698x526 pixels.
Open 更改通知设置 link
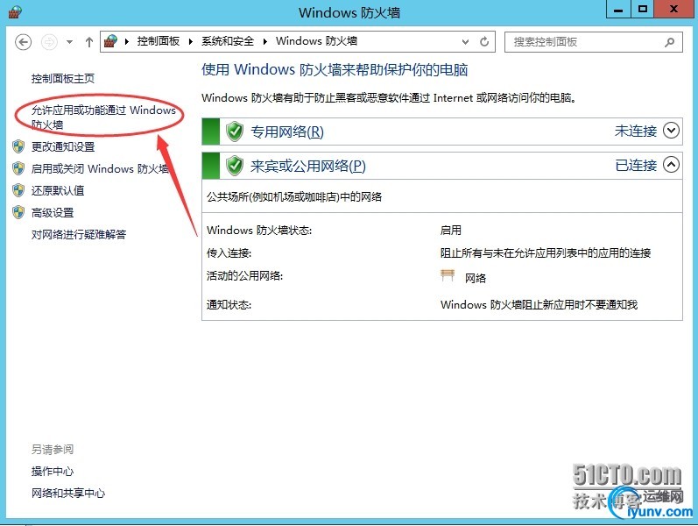point(63,146)
